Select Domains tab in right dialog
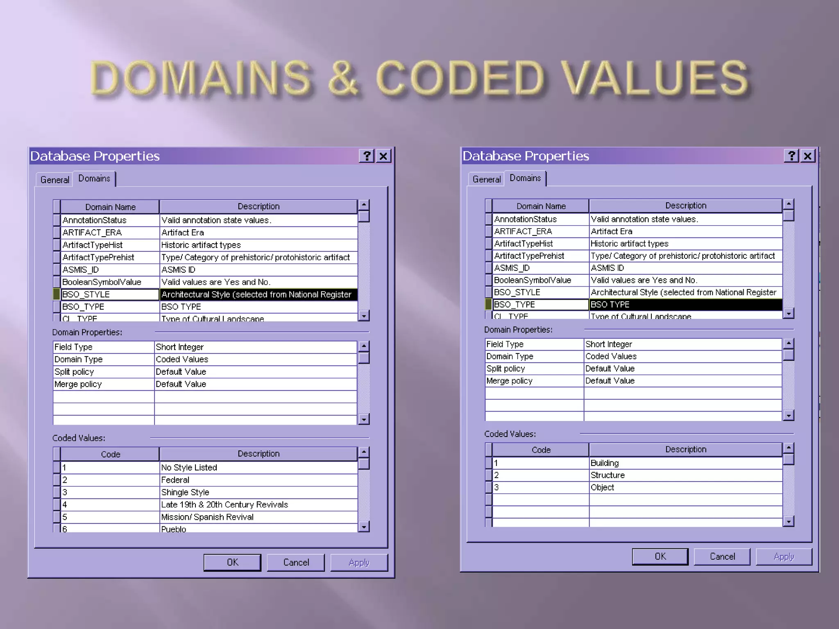839x629 pixels. tap(525, 178)
